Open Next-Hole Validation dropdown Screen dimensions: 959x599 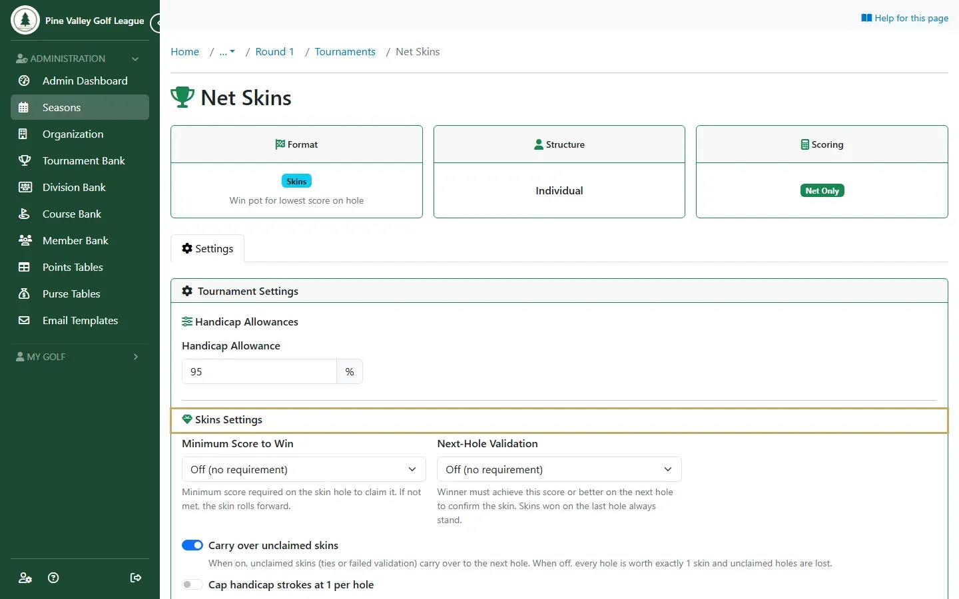tap(559, 469)
